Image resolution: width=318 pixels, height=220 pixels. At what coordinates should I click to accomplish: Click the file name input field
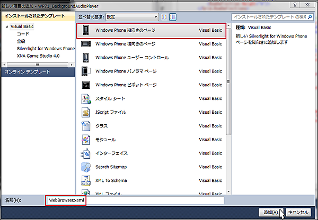coord(135,200)
